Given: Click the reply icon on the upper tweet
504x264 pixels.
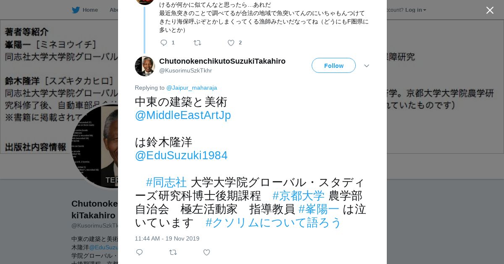Looking at the screenshot, I should tap(164, 42).
